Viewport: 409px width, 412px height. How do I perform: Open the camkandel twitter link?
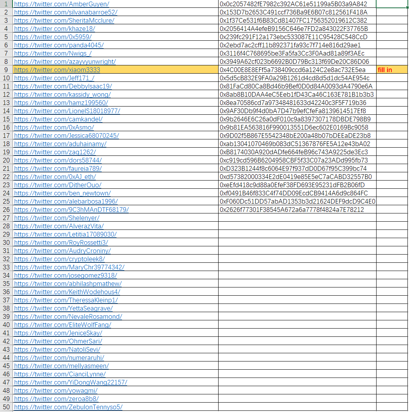coord(59,119)
